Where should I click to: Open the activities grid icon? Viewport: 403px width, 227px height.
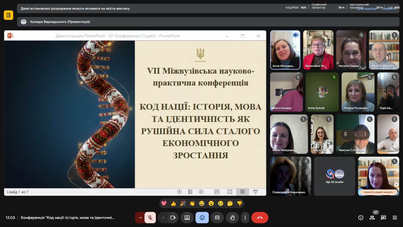394,218
